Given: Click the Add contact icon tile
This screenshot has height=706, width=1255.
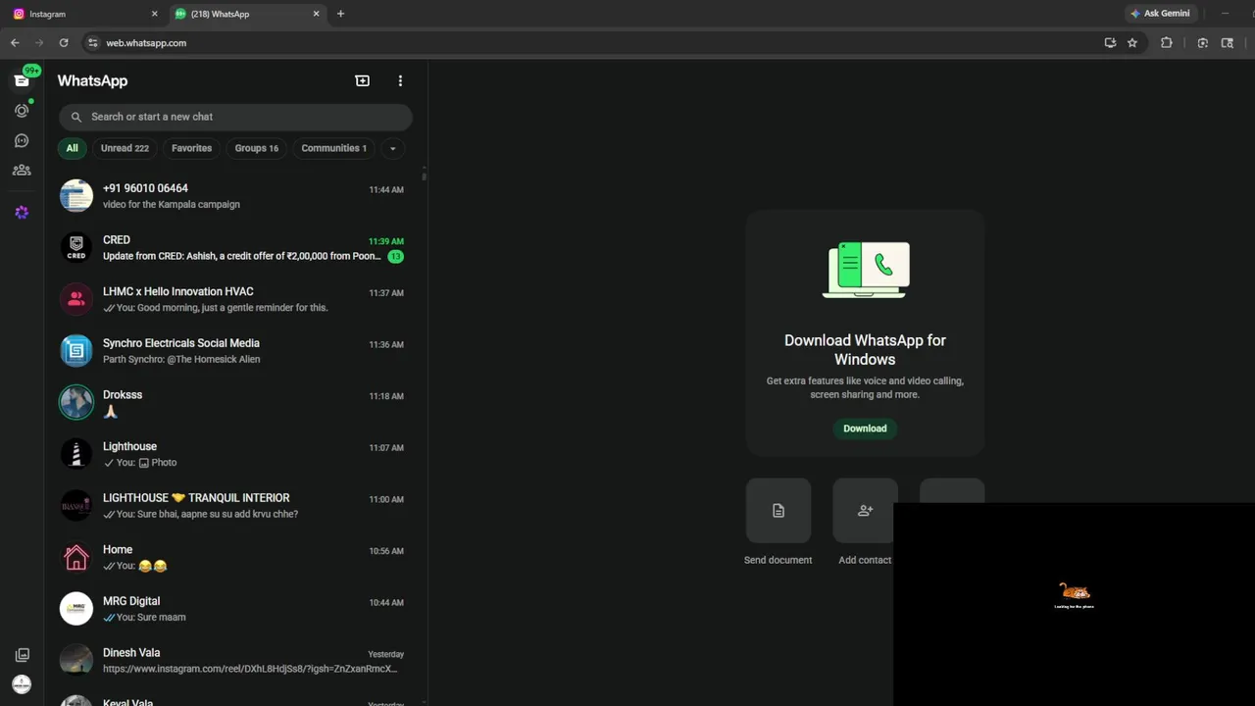Looking at the screenshot, I should coord(865,510).
